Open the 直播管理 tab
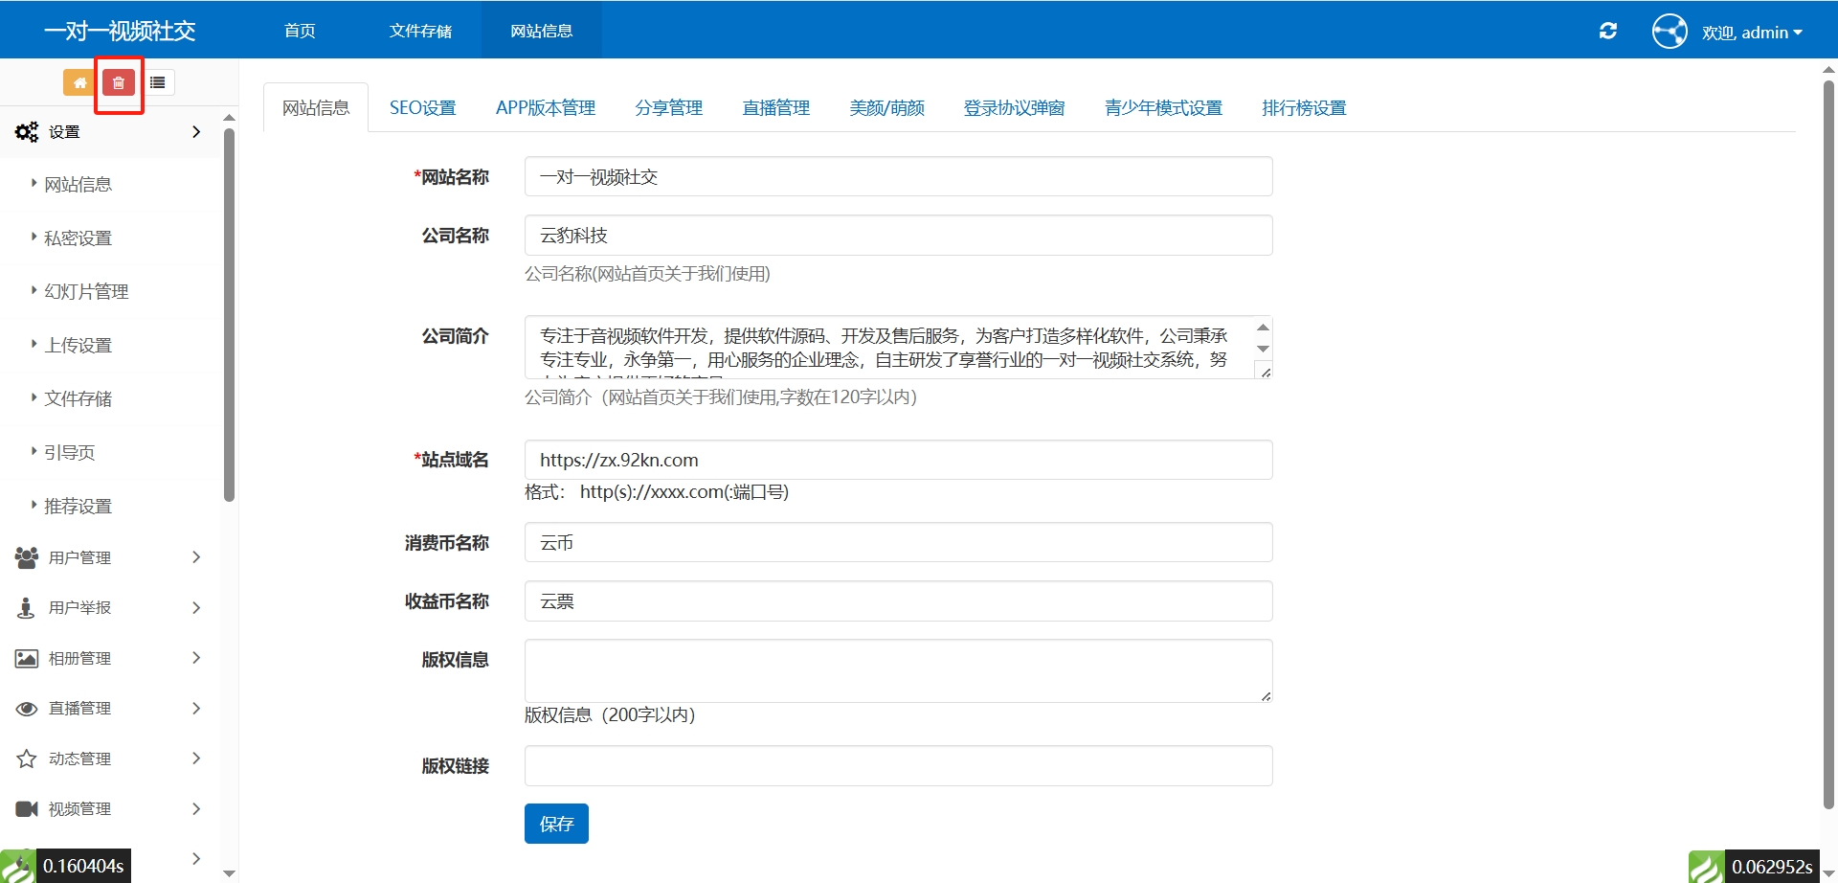Image resolution: width=1838 pixels, height=883 pixels. [776, 108]
